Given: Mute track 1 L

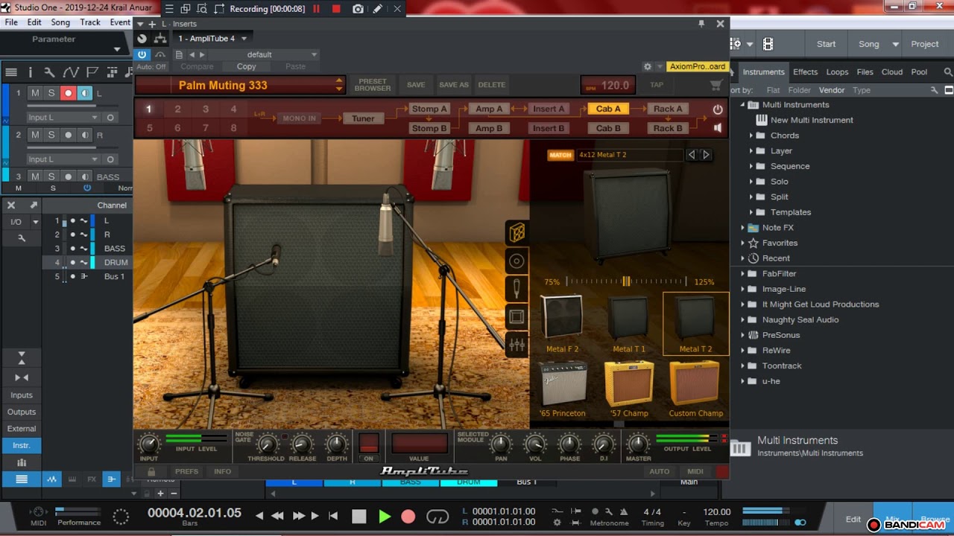Looking at the screenshot, I should click(x=35, y=93).
